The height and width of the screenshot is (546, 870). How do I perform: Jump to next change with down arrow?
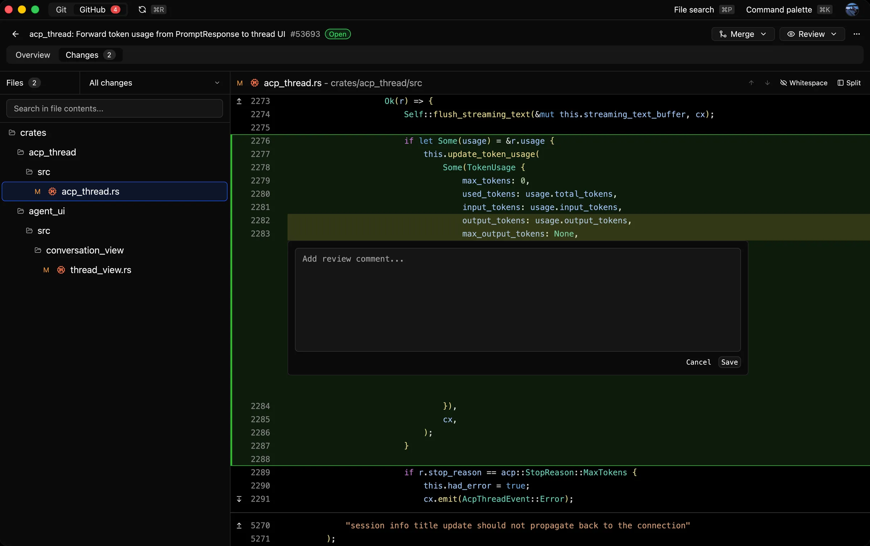pos(768,83)
